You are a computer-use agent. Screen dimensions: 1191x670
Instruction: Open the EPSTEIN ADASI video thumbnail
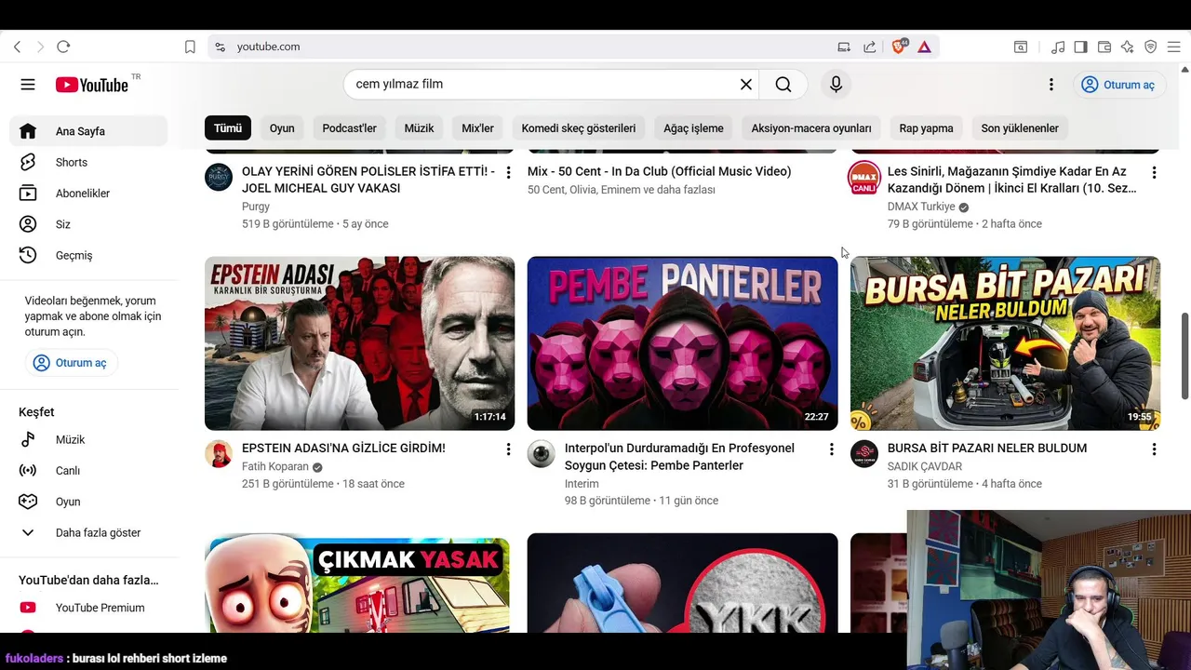pyautogui.click(x=359, y=343)
